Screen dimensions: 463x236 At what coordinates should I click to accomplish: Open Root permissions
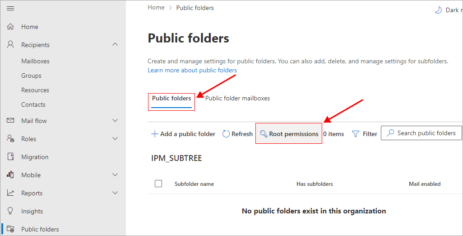coord(289,134)
